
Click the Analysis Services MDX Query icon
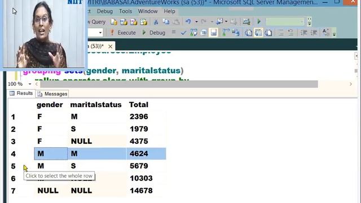pyautogui.click(x=124, y=22)
